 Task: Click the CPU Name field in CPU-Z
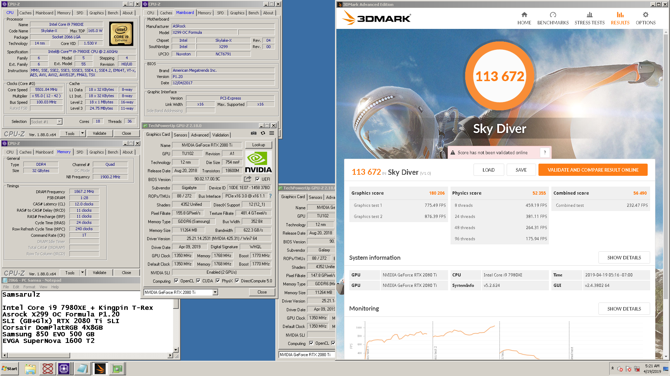pos(66,24)
